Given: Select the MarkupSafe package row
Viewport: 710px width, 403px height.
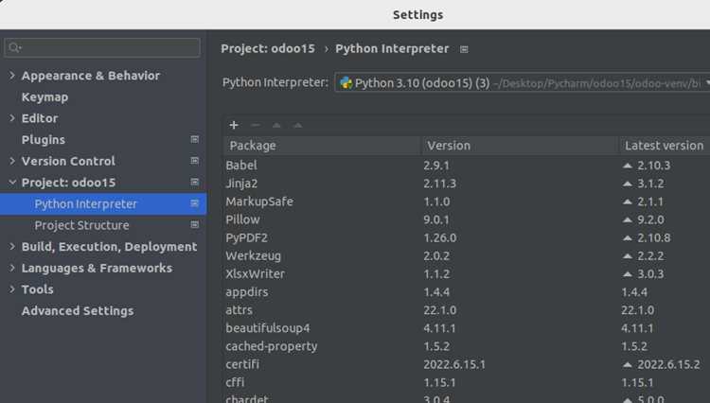Looking at the screenshot, I should pos(467,201).
